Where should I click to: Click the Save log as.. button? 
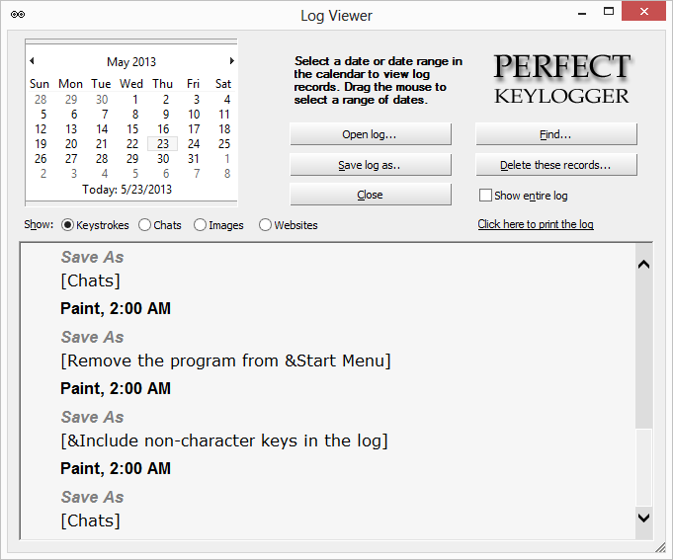point(370,165)
